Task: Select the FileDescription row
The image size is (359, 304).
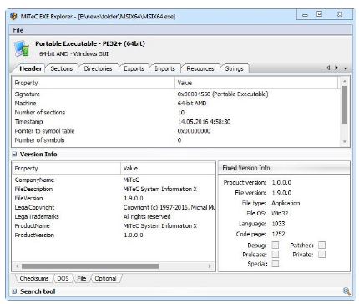Action: [114, 189]
